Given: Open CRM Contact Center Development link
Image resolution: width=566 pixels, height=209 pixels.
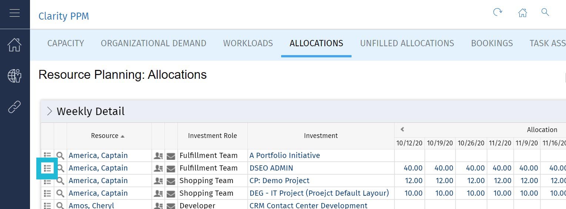Looking at the screenshot, I should tap(309, 205).
